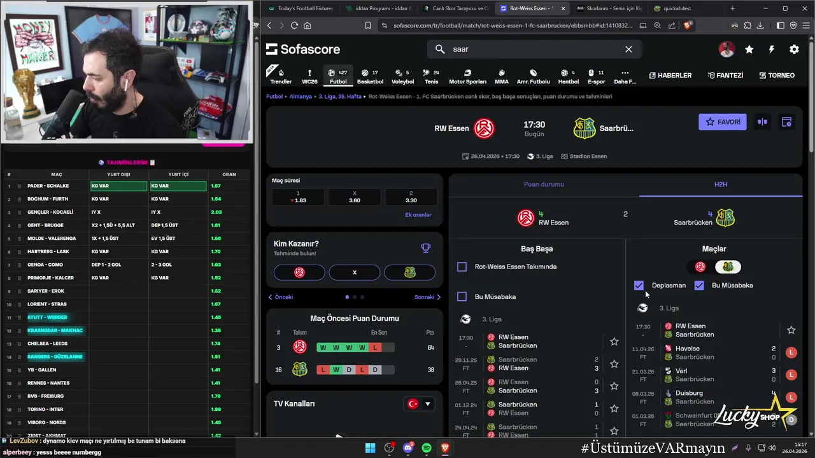Switch to iddaa Programı browser tab
Image resolution: width=815 pixels, height=458 pixels.
(378, 8)
